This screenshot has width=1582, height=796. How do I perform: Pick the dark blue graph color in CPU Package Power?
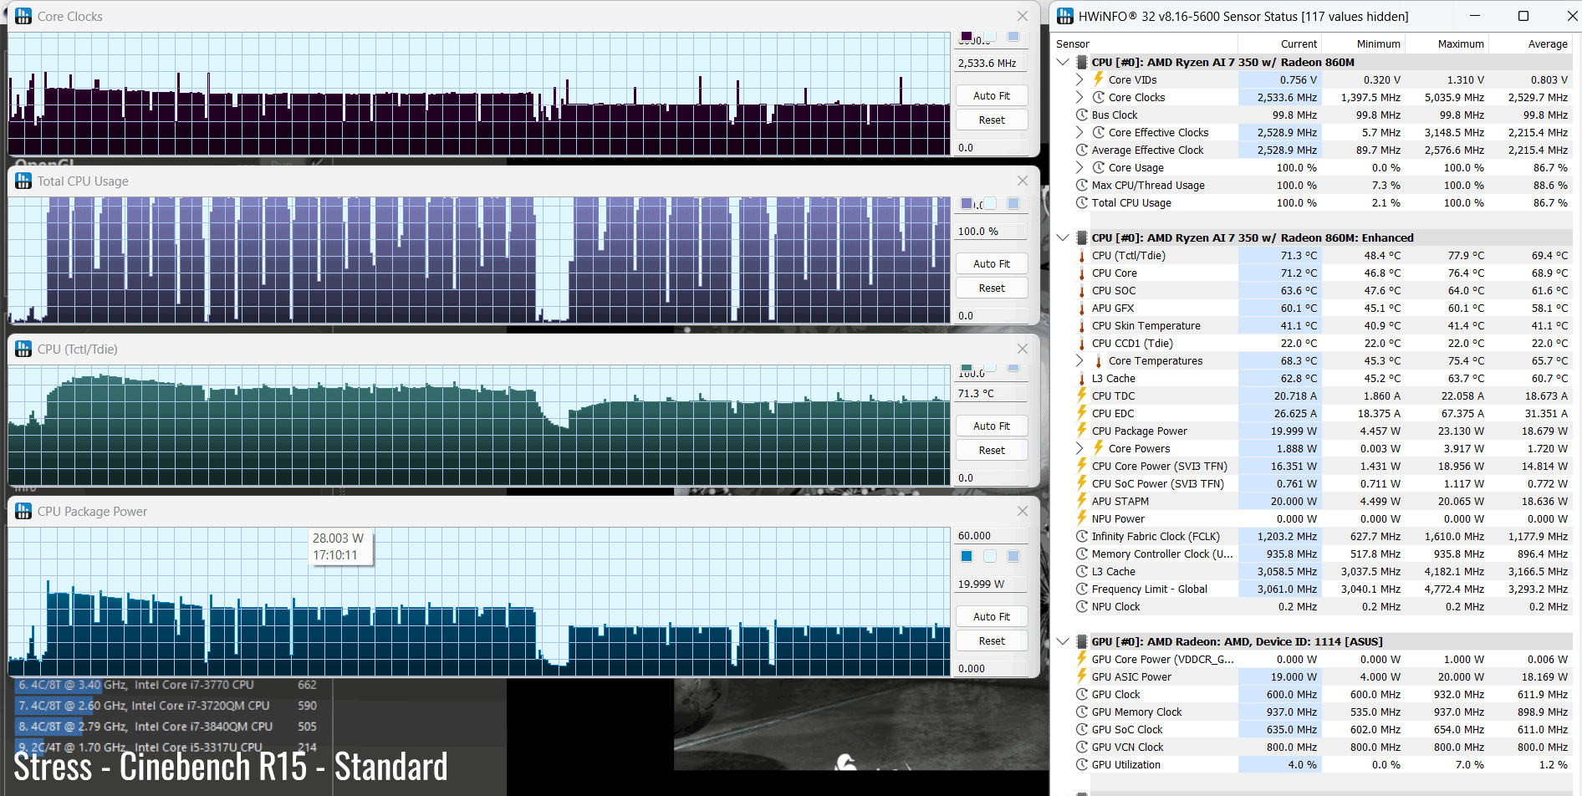967,556
